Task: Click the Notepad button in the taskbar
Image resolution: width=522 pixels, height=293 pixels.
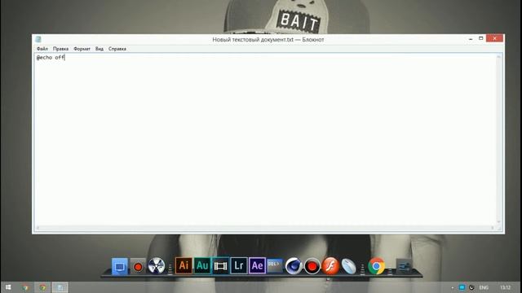Action: tap(60, 287)
